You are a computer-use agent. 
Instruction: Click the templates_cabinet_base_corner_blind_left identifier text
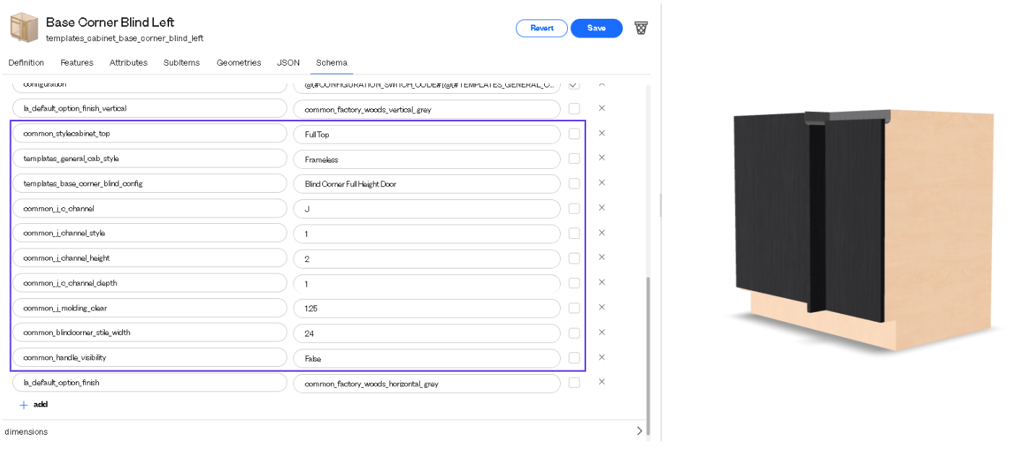[124, 38]
